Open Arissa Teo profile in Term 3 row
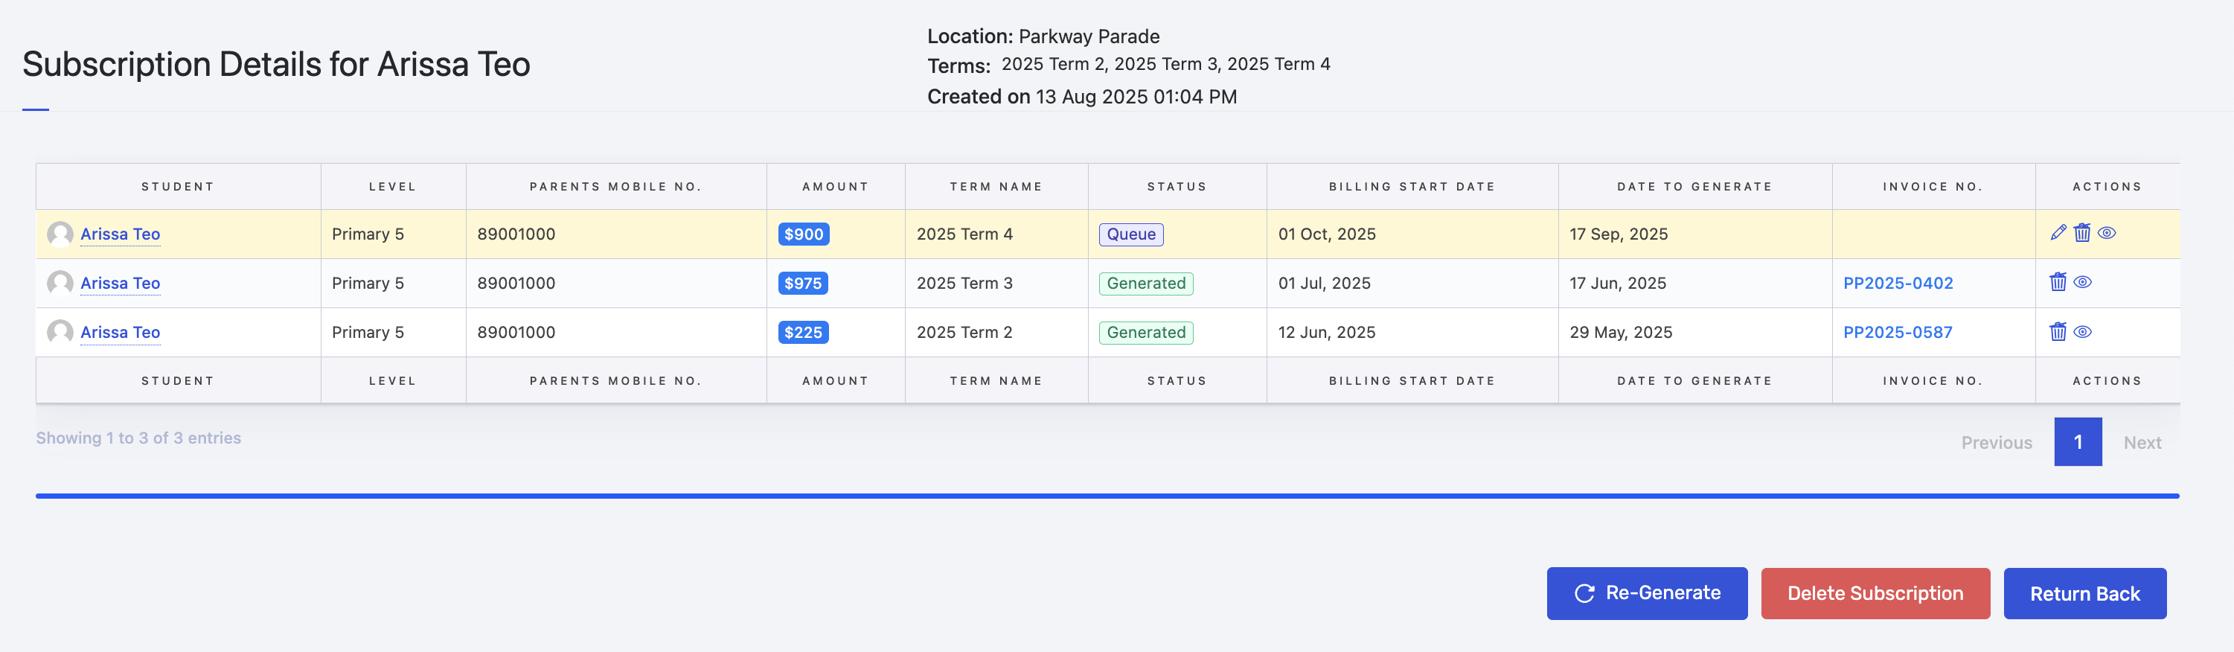The image size is (2234, 652). (x=120, y=283)
